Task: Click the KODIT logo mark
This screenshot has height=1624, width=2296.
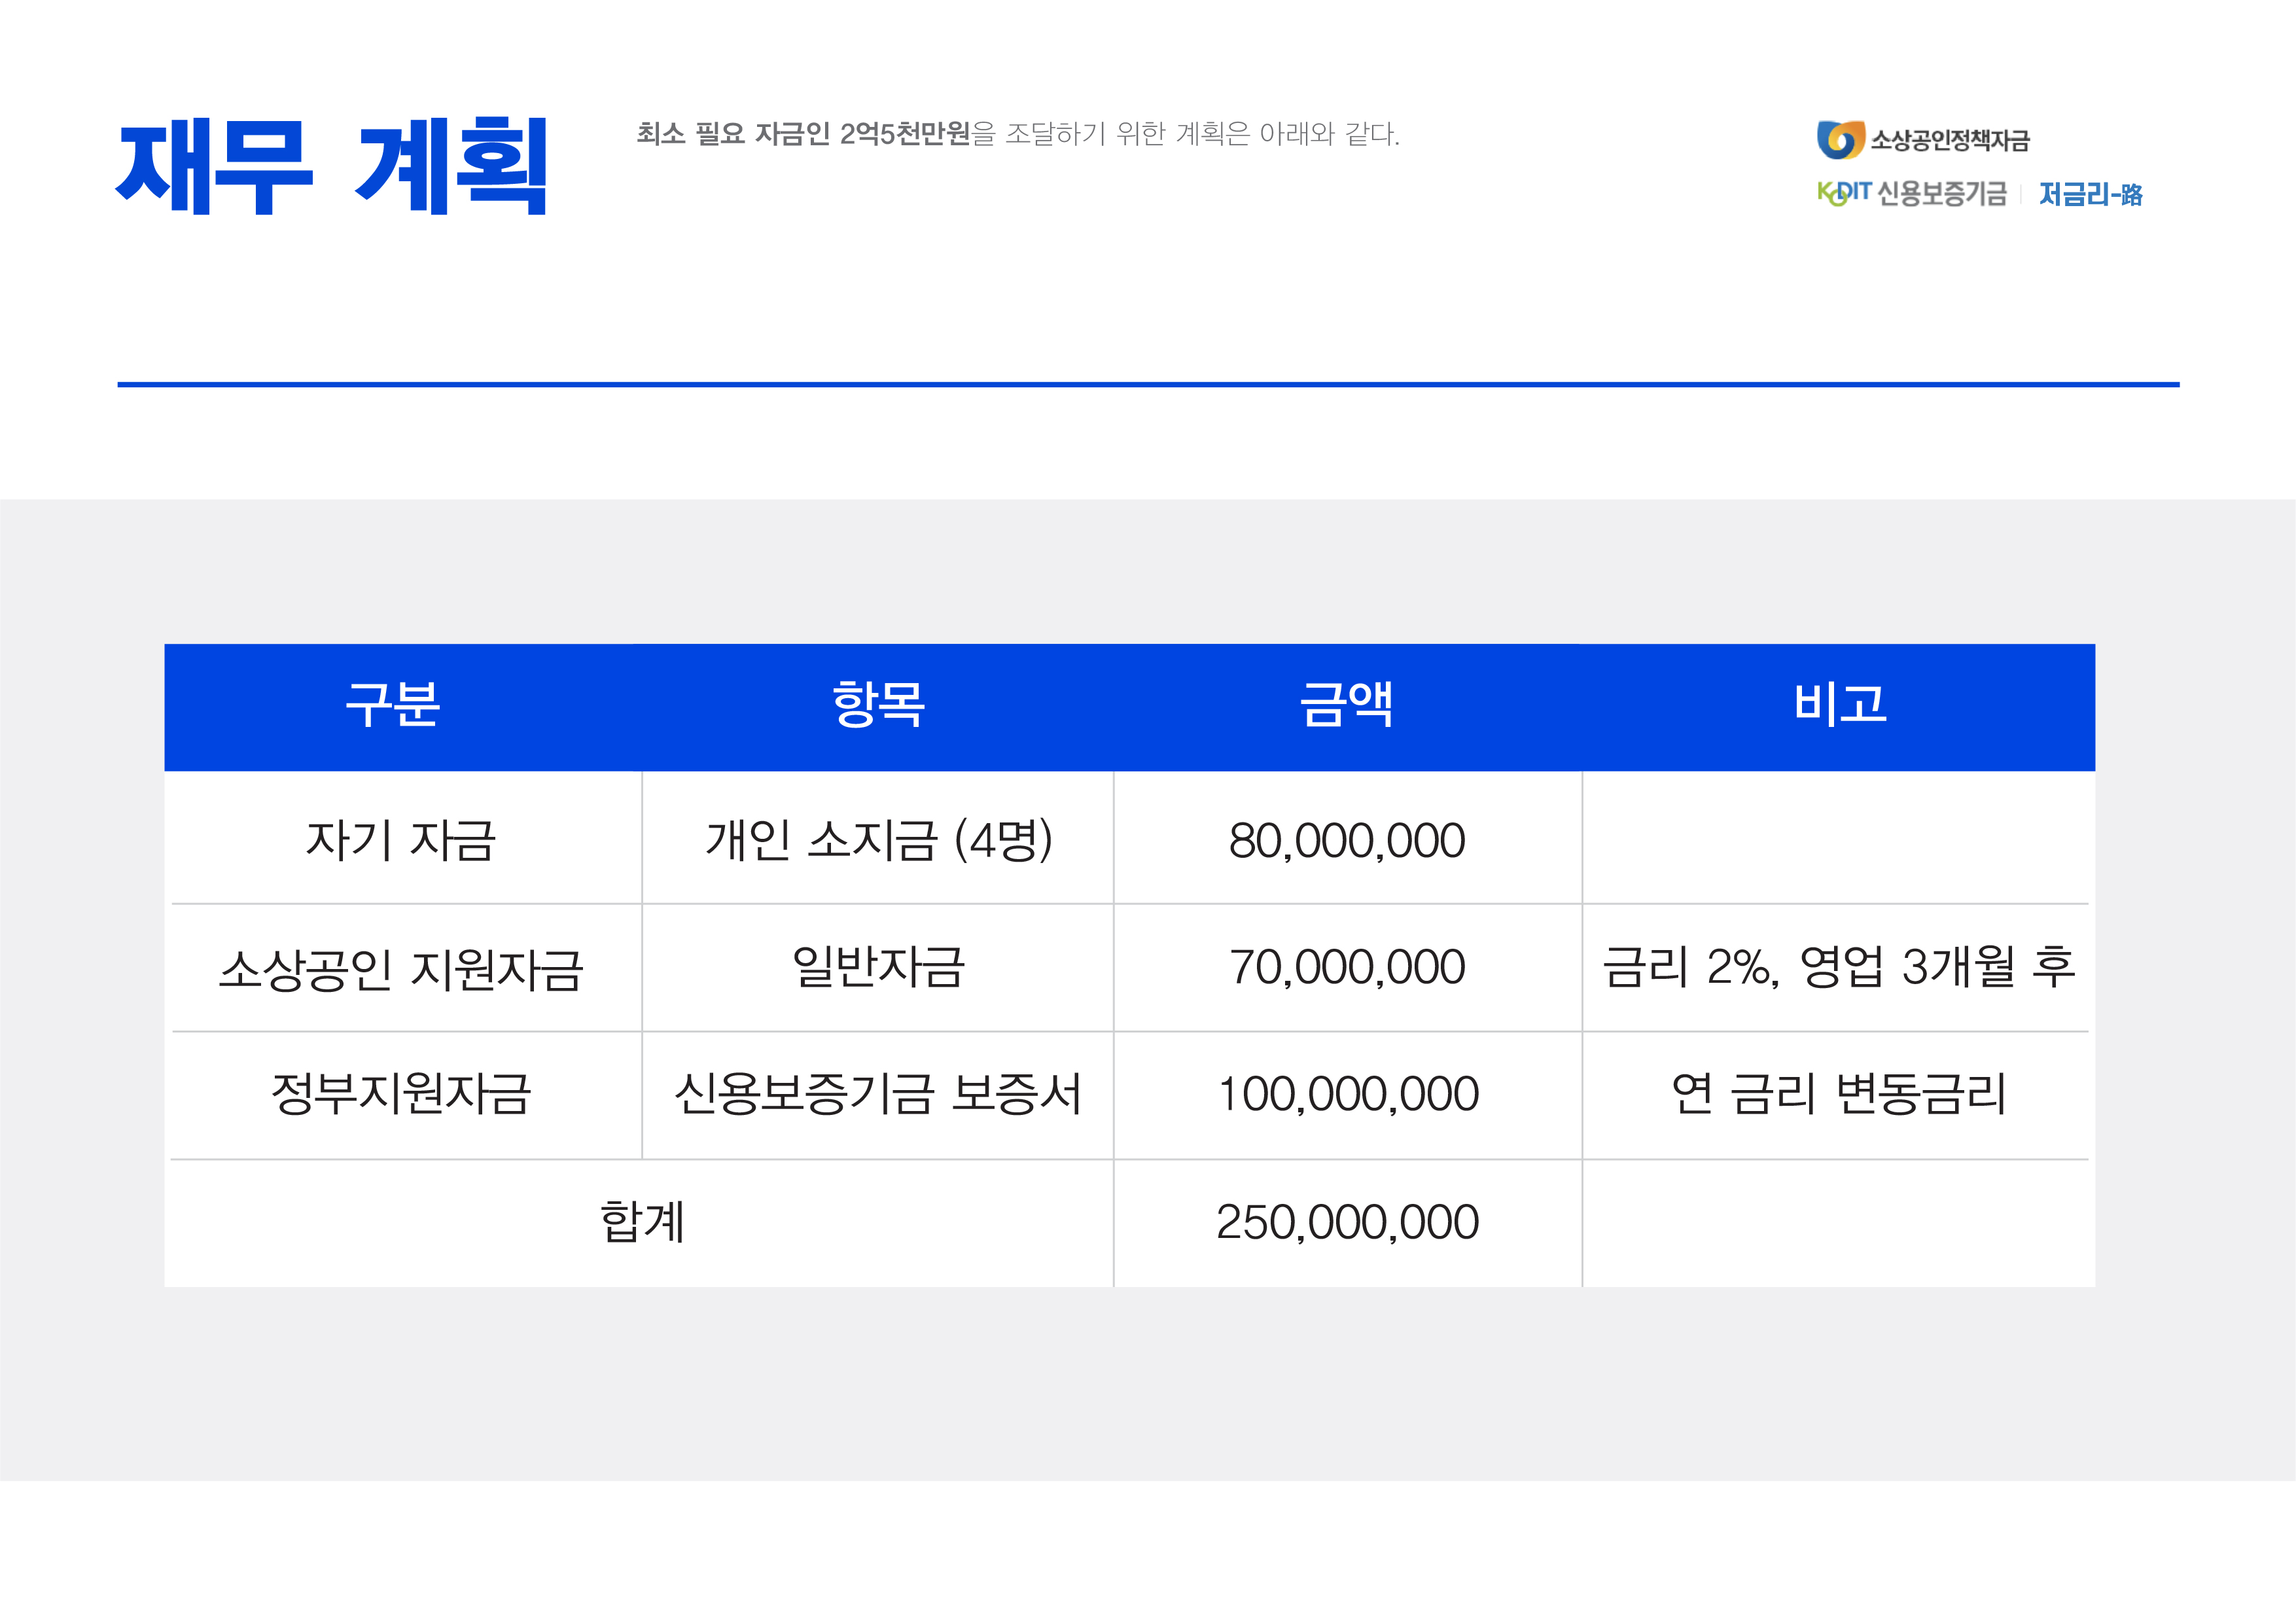Action: [1843, 192]
